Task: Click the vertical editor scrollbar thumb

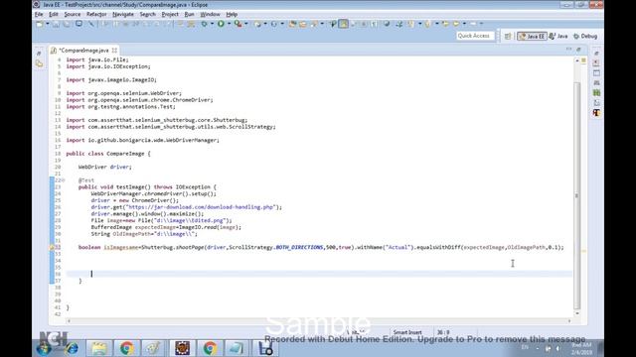Action: click(x=577, y=195)
